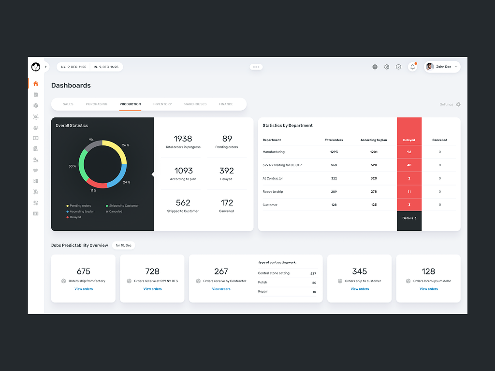Open the team members icon in sidebar
495x371 pixels.
[x=36, y=128]
